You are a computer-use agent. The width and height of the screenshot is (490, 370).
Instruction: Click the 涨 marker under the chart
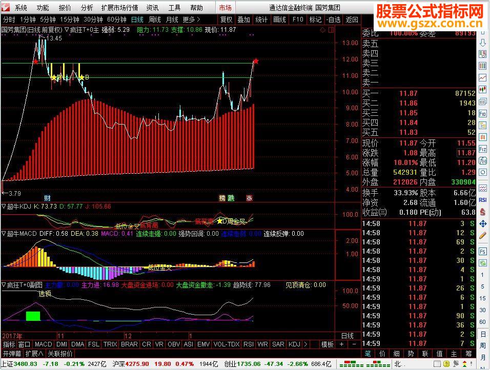[249, 198]
